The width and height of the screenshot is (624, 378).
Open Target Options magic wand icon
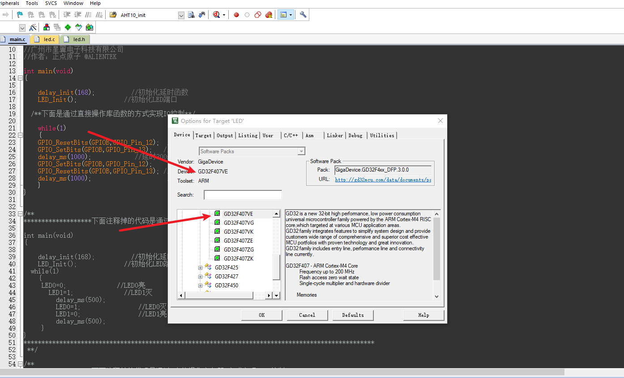33,27
